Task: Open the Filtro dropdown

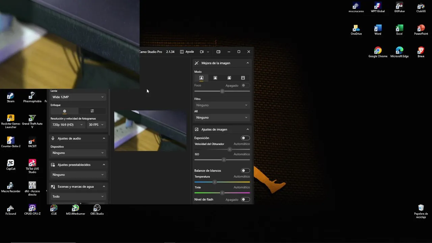Action: point(222,105)
